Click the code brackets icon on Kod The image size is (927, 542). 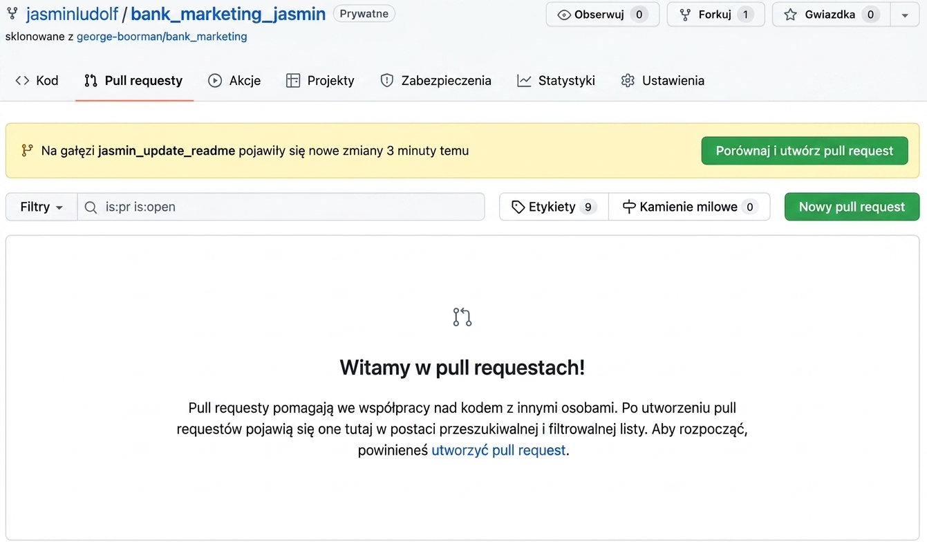[22, 81]
